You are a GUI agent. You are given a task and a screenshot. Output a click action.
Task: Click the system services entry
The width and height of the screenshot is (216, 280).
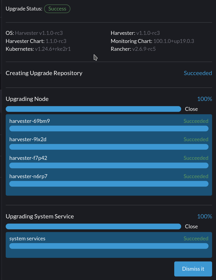[x=27, y=239]
